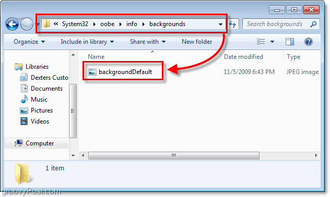Click the Forward navigation arrow button

click(27, 24)
